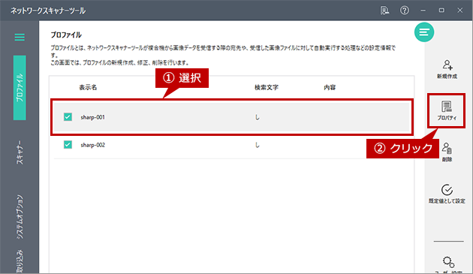Toggle the sharp-001 checkbox
Screen dimensions: 473x274
click(x=68, y=117)
